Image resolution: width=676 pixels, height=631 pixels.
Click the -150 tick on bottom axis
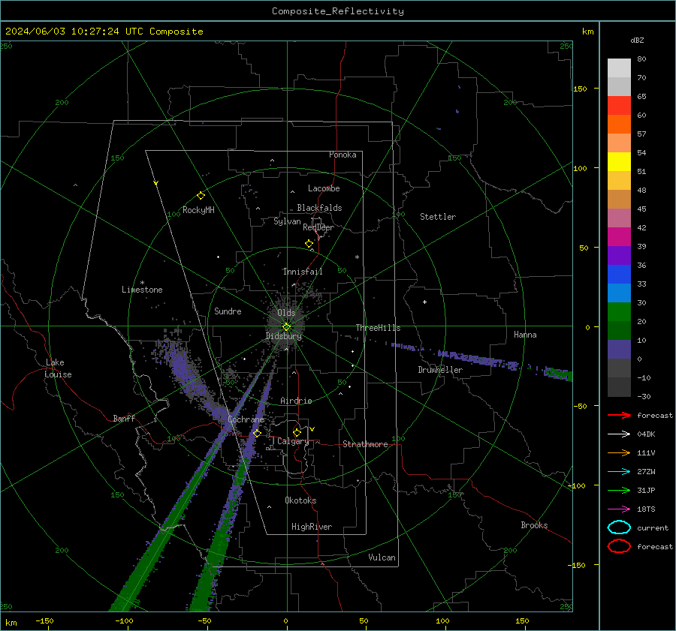pos(44,620)
